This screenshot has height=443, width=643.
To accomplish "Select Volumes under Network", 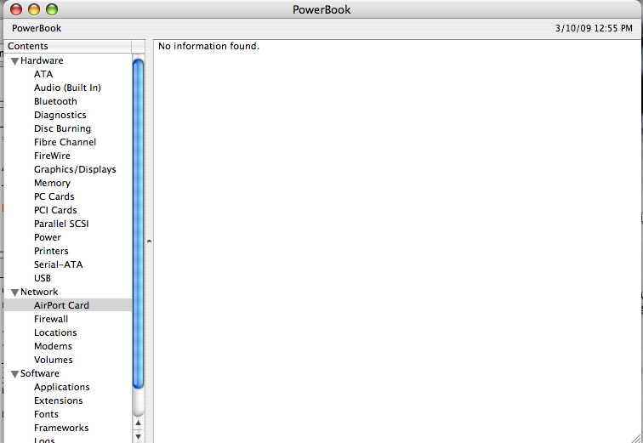I will click(54, 360).
